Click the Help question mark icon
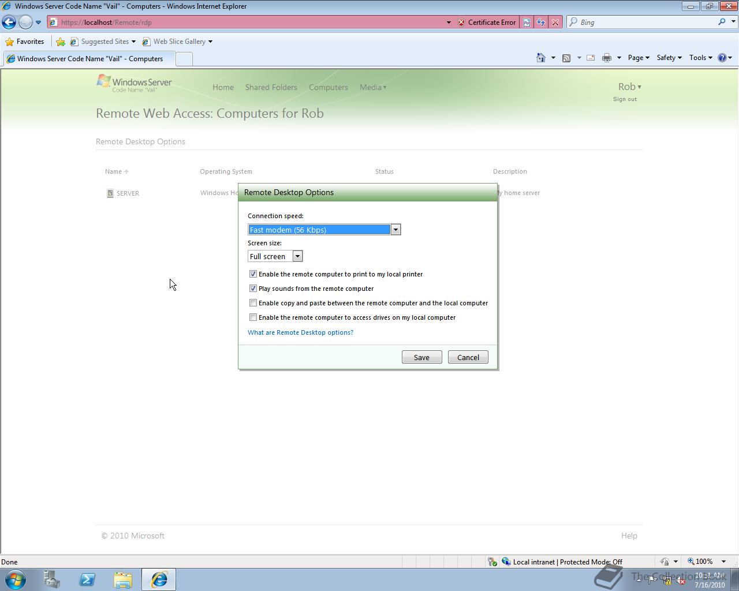This screenshot has height=591, width=739. pyautogui.click(x=722, y=58)
